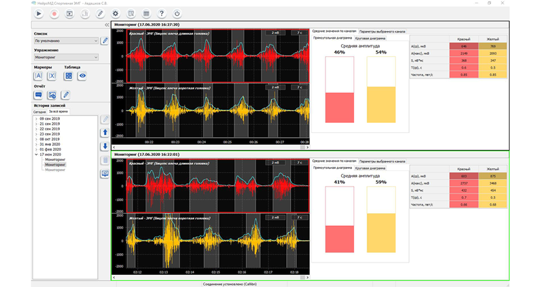The image size is (541, 287).
Task: Open the Упражнение dropdown 'Мониторинг'
Action: point(66,58)
